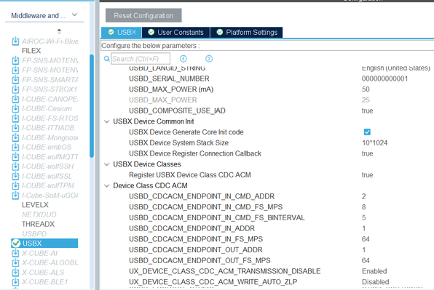This screenshot has height=290, width=434.
Task: Click download icon beside X-CUBE-ALGOBL
Action: tap(15, 262)
